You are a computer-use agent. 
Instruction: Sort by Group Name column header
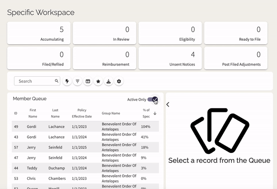[111, 113]
